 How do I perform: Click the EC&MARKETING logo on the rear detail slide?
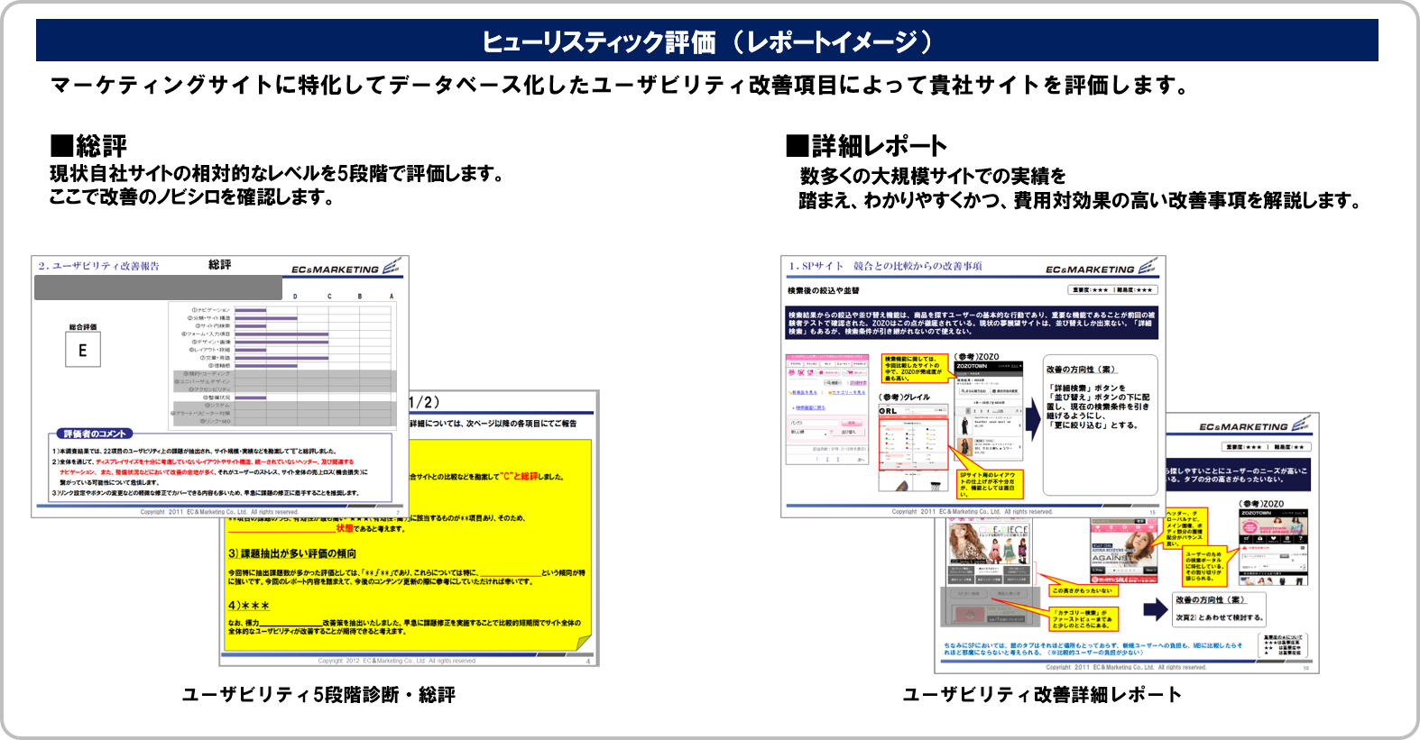coord(1254,425)
